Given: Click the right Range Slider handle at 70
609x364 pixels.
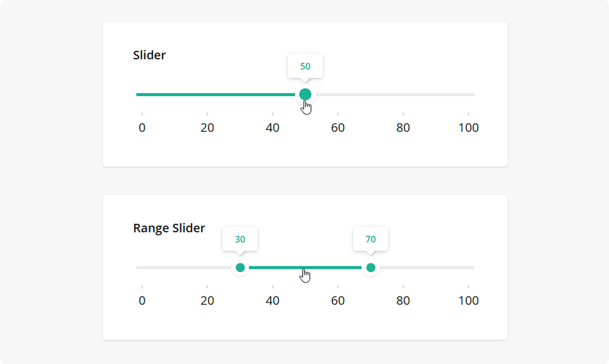Looking at the screenshot, I should pos(370,267).
